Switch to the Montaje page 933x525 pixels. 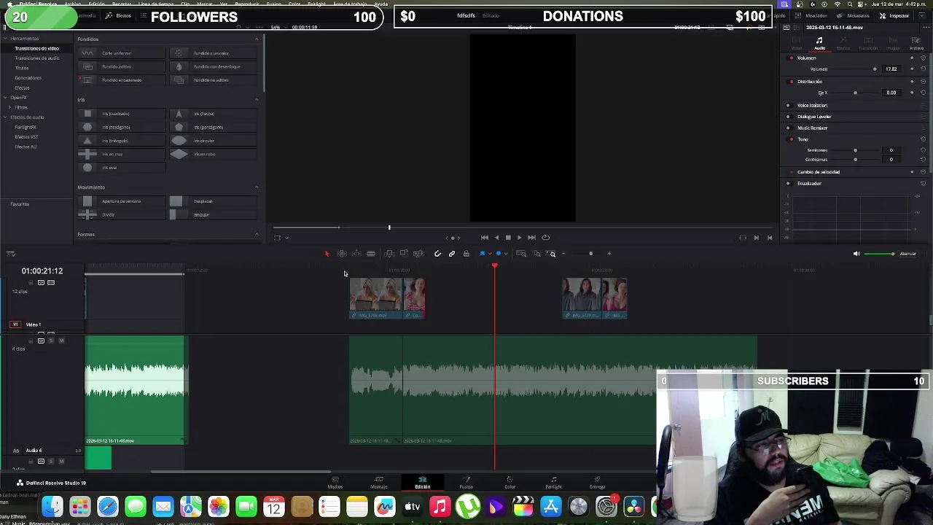coord(379,483)
